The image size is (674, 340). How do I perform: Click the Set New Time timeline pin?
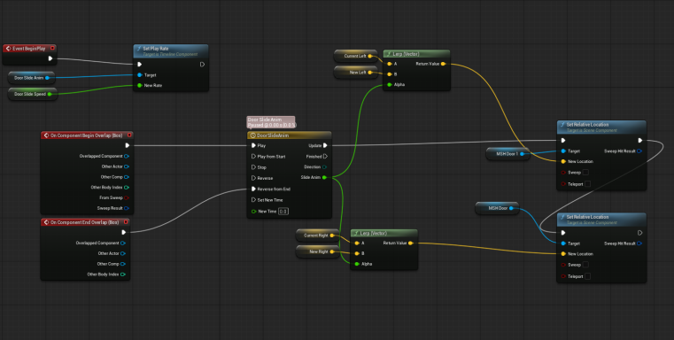tap(253, 200)
